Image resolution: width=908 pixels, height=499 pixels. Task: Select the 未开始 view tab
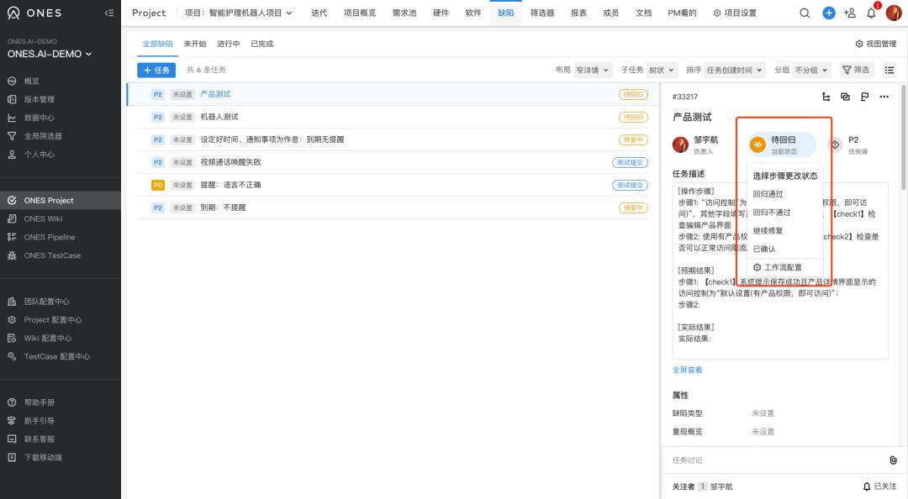[194, 44]
